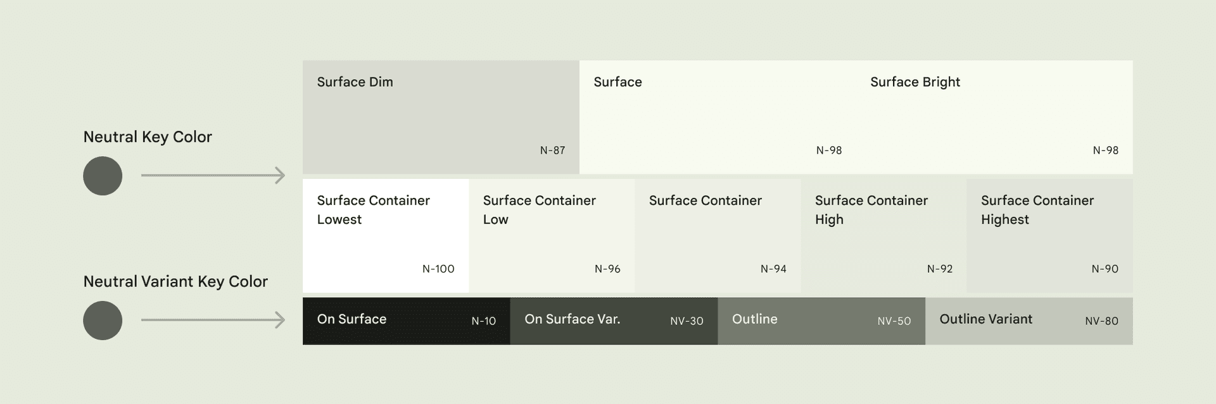Click the On Surface Var. swatch
The height and width of the screenshot is (404, 1216).
(x=614, y=321)
